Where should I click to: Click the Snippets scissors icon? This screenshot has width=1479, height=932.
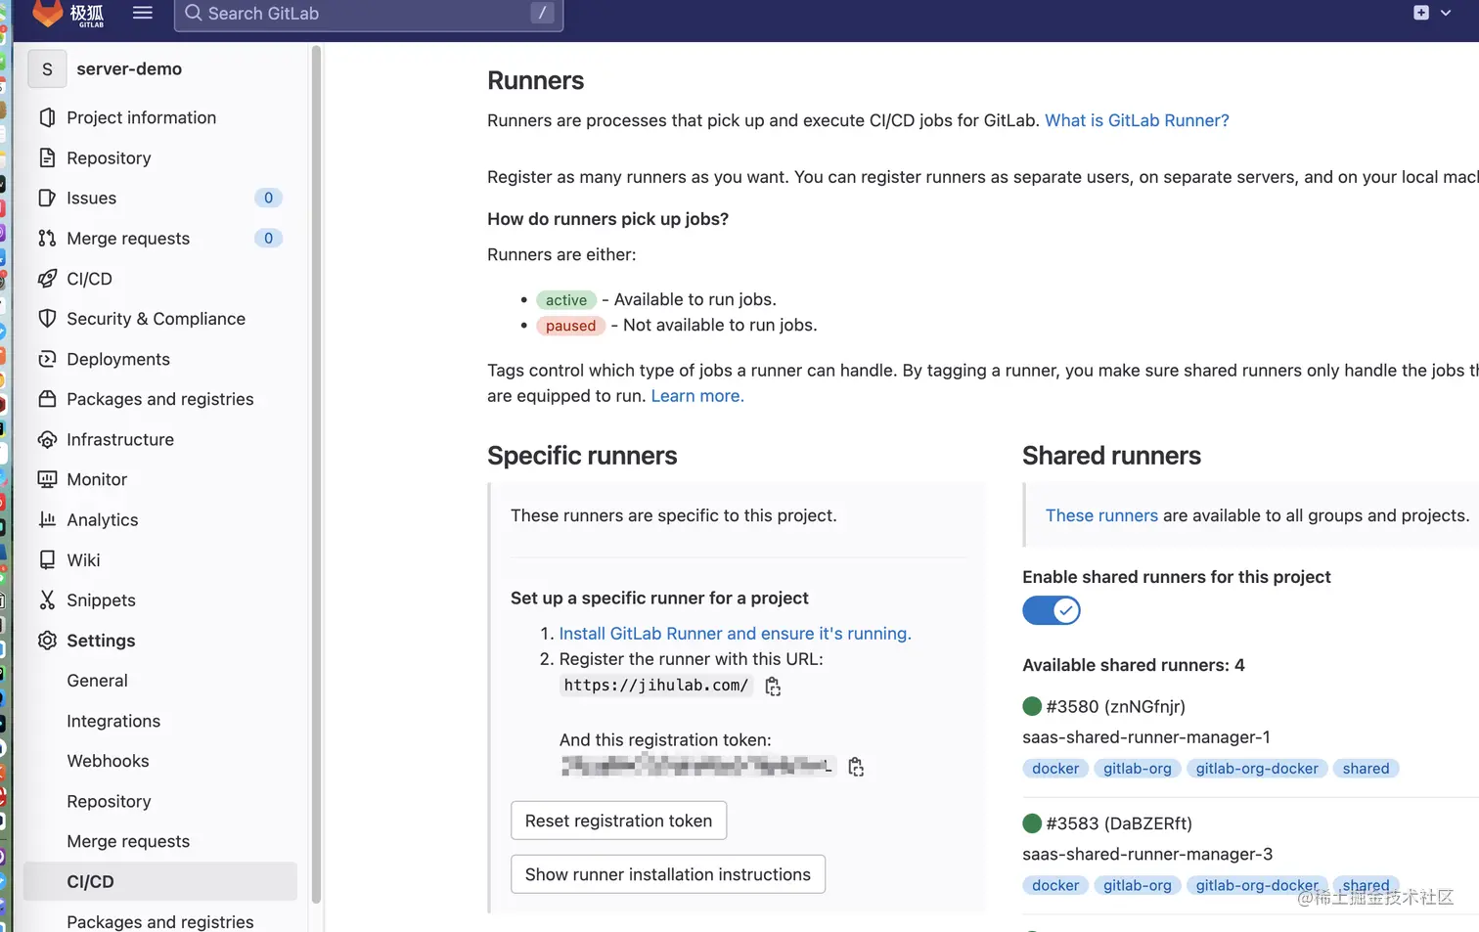point(47,599)
